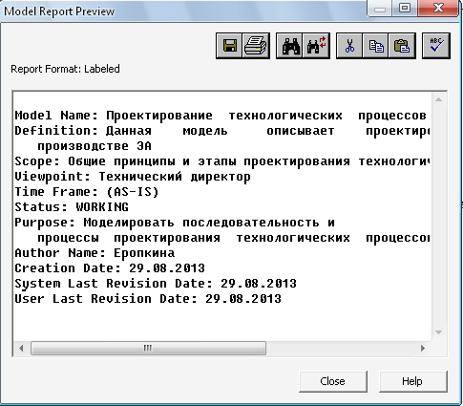Click the horizontal scrollbar right arrow
This screenshot has height=406, width=463.
click(423, 348)
